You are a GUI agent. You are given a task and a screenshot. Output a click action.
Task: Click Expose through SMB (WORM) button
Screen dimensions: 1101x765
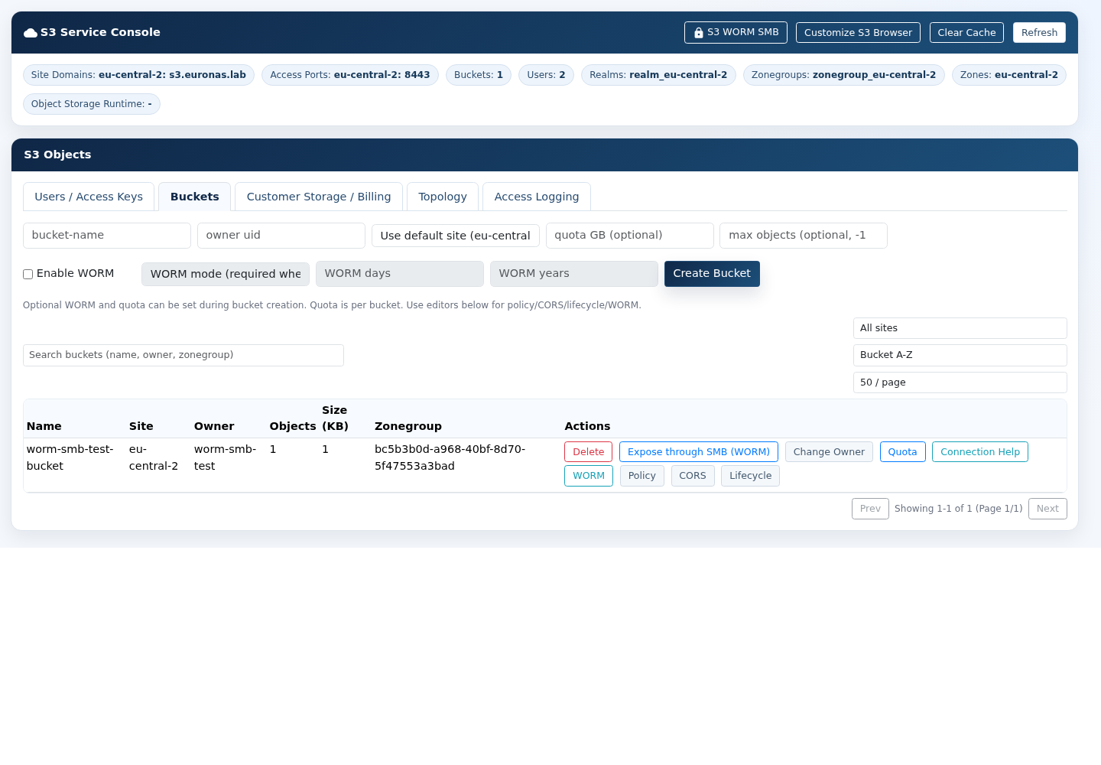699,452
